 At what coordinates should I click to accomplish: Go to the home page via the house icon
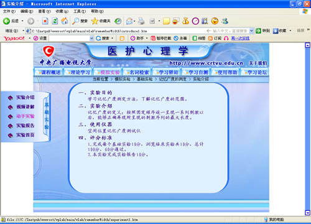[65, 21]
